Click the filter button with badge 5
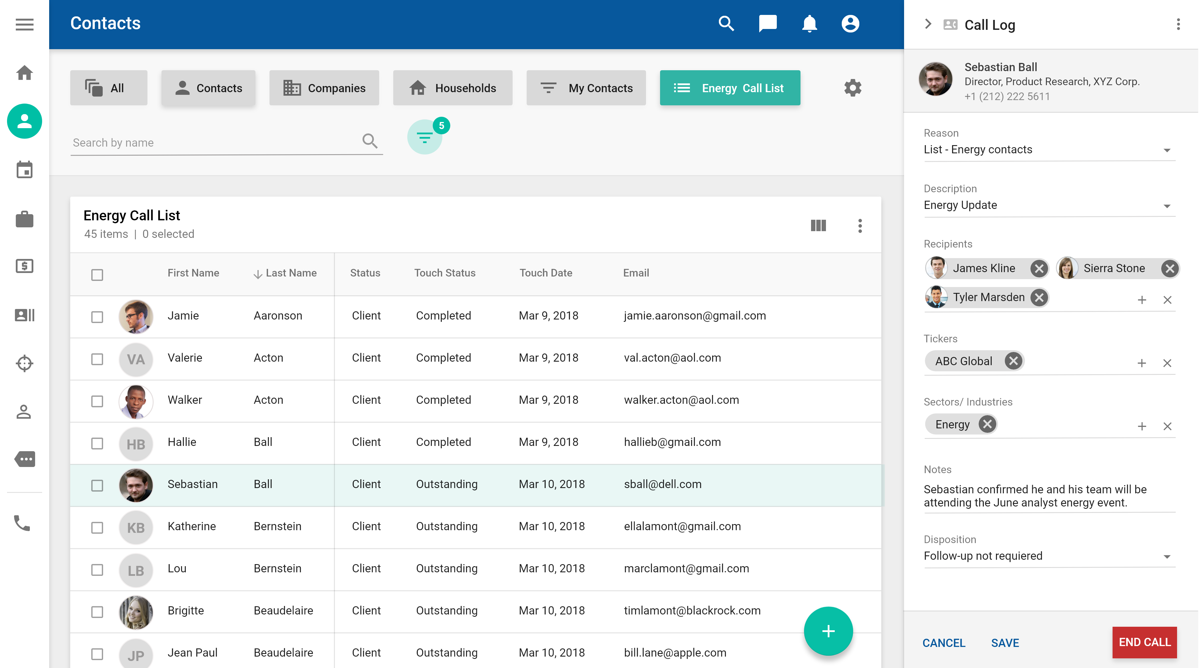 pos(425,137)
